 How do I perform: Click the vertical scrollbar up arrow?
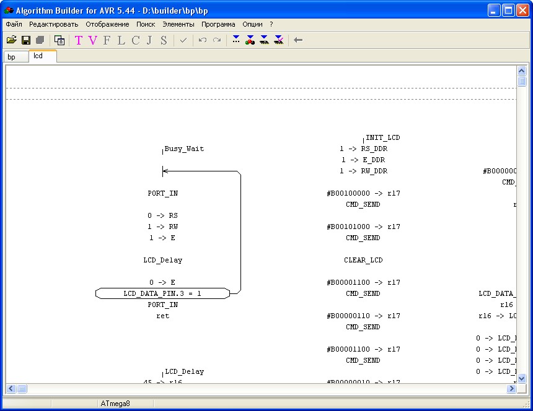click(x=522, y=71)
